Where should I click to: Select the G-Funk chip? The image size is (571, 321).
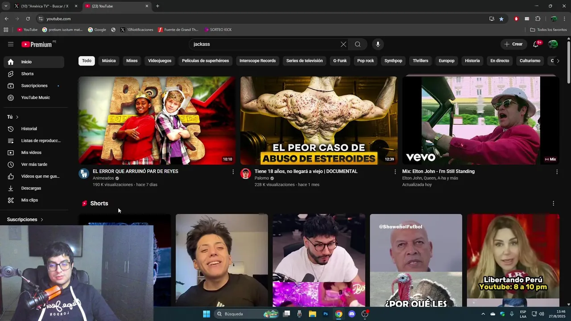(340, 61)
